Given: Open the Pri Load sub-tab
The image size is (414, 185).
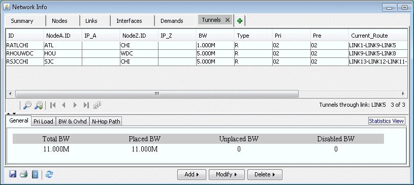Looking at the screenshot, I should point(43,121).
